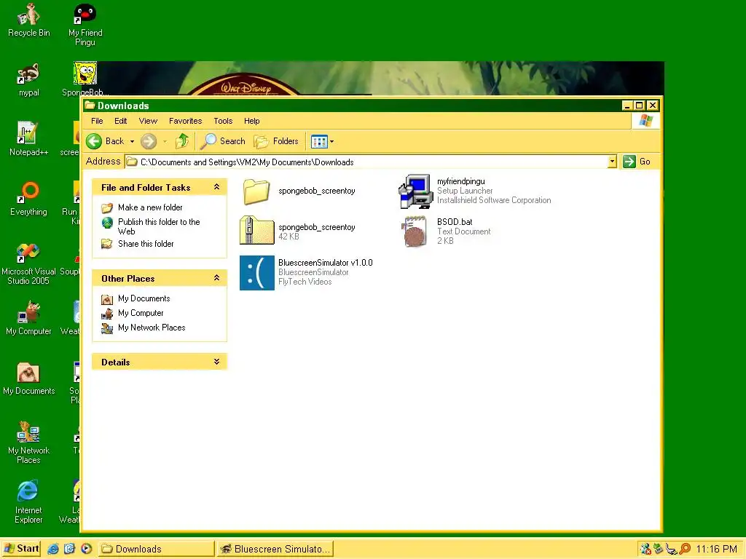Open Forward button history dropdown arrow

165,142
